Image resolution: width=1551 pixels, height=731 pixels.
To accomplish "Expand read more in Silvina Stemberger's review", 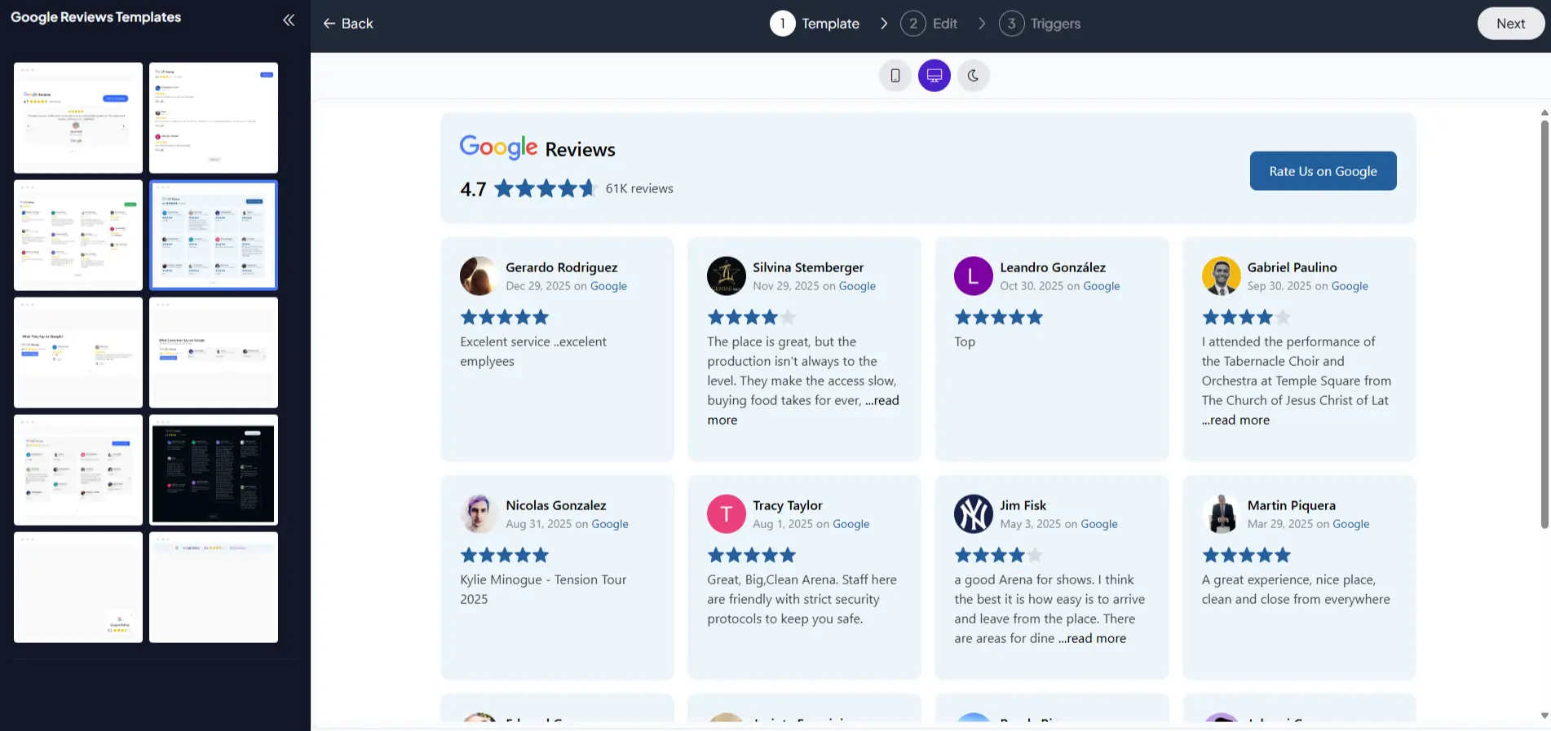I will pyautogui.click(x=882, y=401).
